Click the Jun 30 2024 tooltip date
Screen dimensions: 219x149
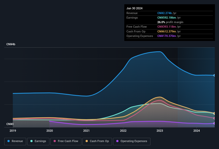(x=134, y=8)
